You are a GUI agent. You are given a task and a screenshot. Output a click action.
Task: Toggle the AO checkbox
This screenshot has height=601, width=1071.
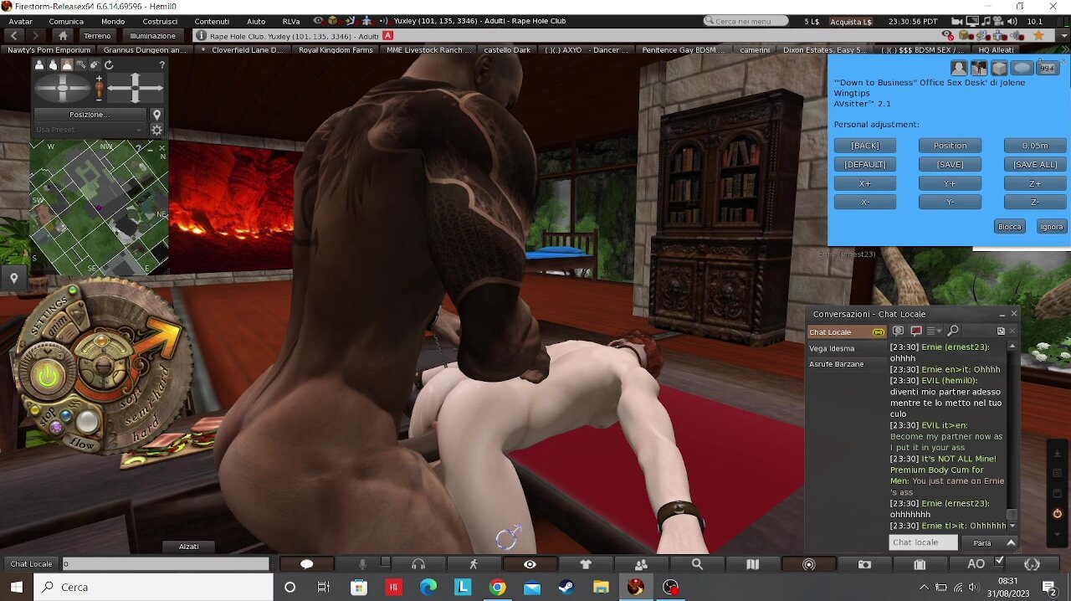point(999,562)
